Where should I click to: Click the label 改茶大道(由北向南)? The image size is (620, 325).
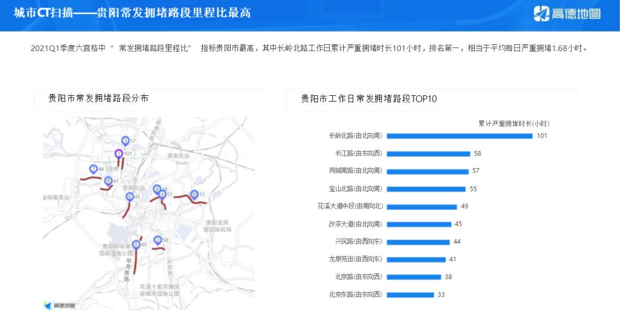click(x=355, y=224)
